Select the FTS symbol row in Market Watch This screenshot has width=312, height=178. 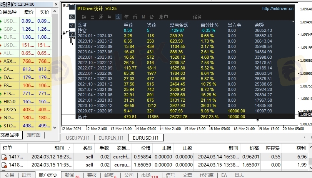pos(26,94)
